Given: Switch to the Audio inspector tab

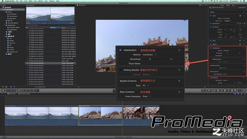Looking at the screenshot, I should (228, 5).
